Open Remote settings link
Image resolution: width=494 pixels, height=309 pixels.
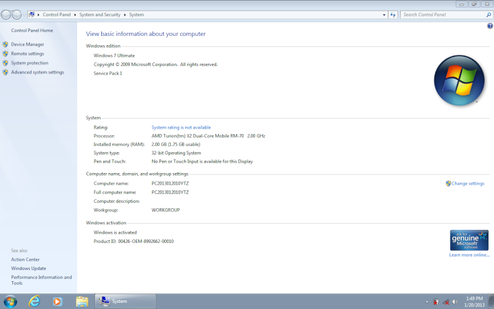27,54
